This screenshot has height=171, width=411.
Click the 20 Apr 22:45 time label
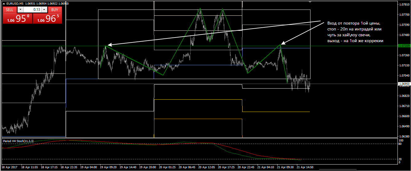[246, 167]
